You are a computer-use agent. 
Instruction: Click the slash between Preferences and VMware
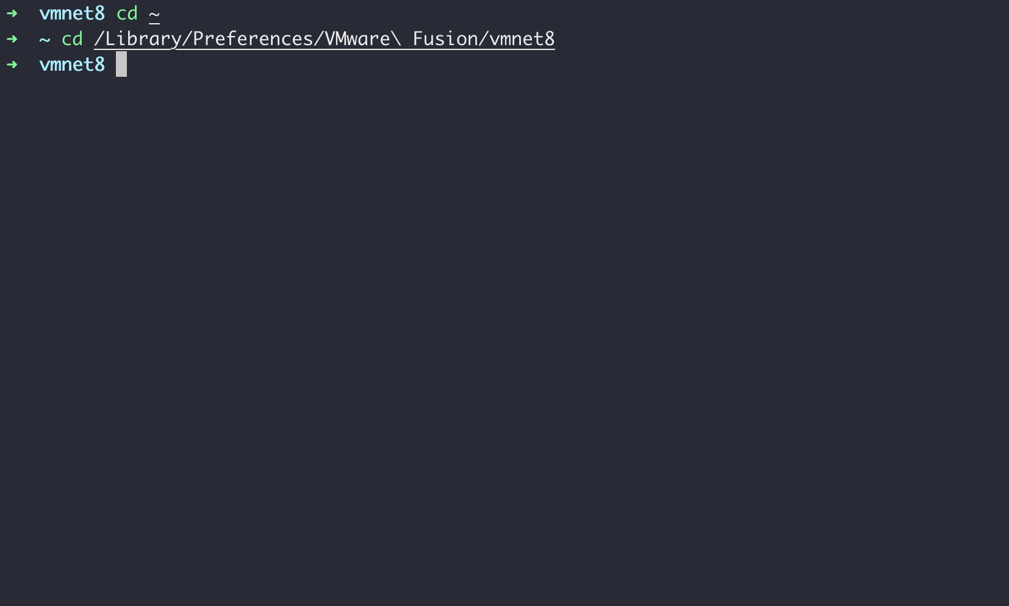tap(319, 39)
